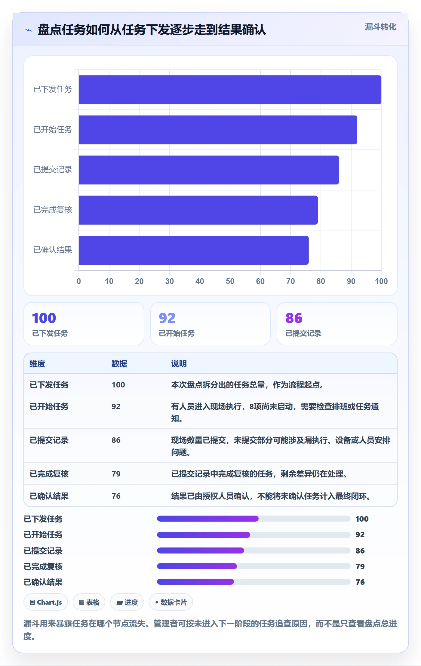421x666 pixels.
Task: Click the footer note starting 漏斗用来暴露任务
Action: [x=210, y=630]
